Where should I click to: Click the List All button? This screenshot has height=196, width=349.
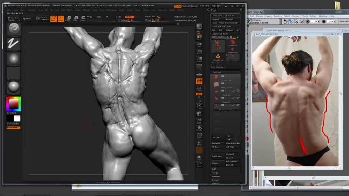218,138
